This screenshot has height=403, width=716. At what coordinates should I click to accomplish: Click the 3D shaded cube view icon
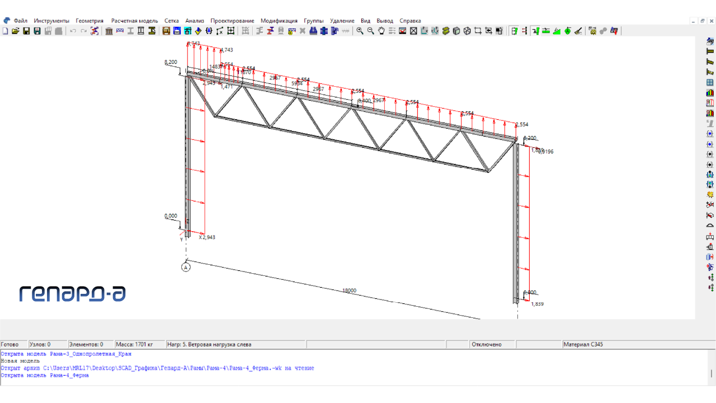(x=456, y=31)
